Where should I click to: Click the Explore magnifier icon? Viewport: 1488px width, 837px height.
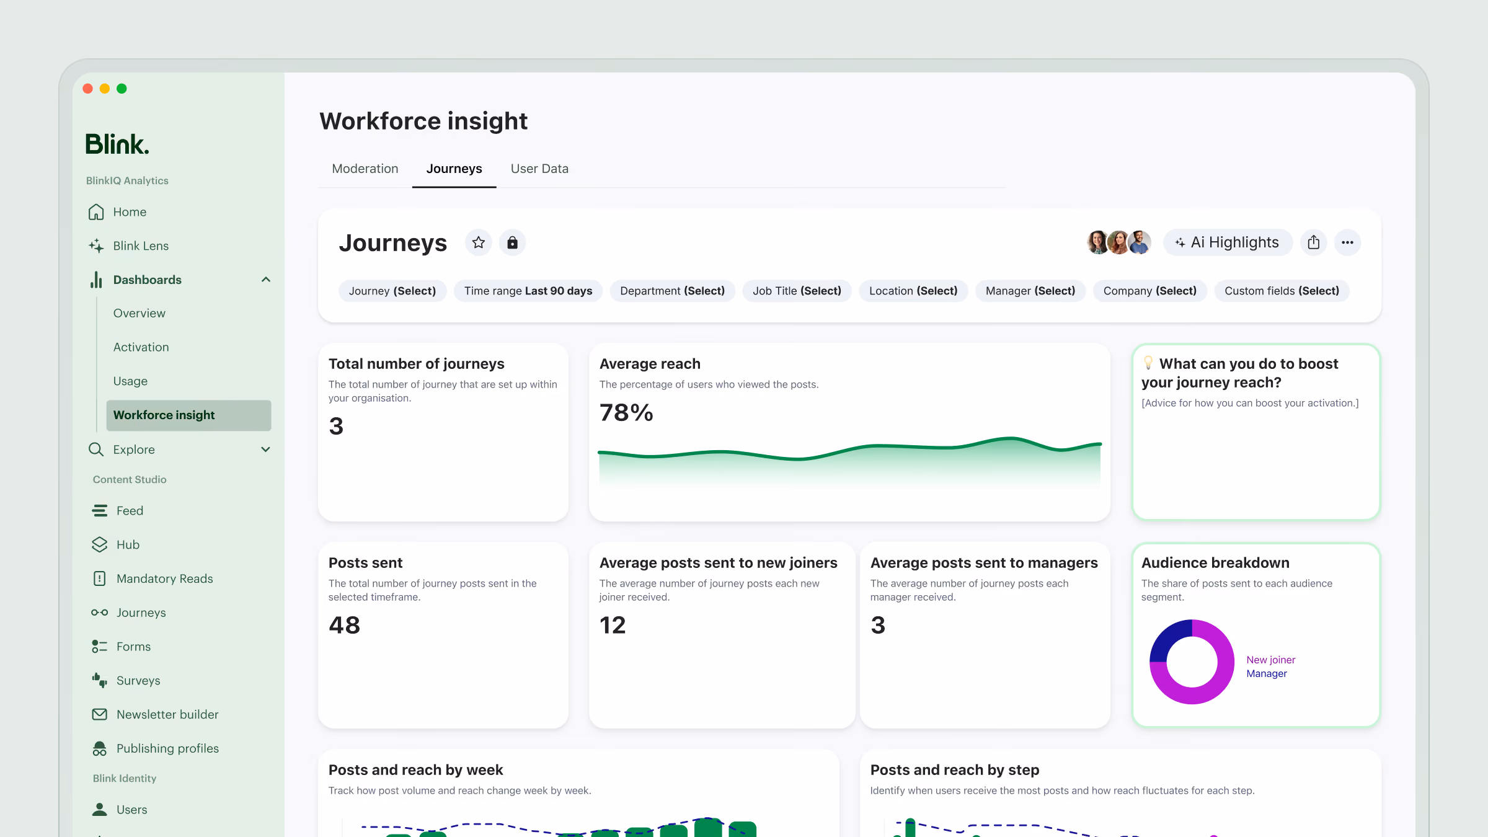coord(96,449)
